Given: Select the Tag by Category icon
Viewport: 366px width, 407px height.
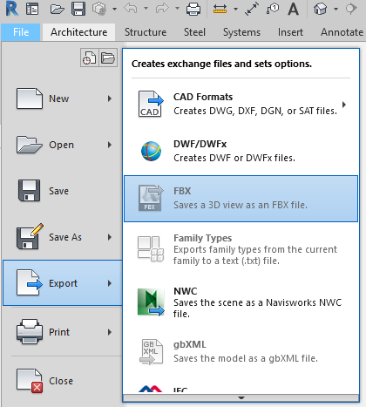Looking at the screenshot, I should pos(273,9).
